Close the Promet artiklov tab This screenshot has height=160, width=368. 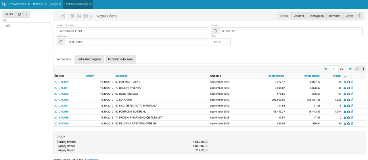pyautogui.click(x=29, y=4)
